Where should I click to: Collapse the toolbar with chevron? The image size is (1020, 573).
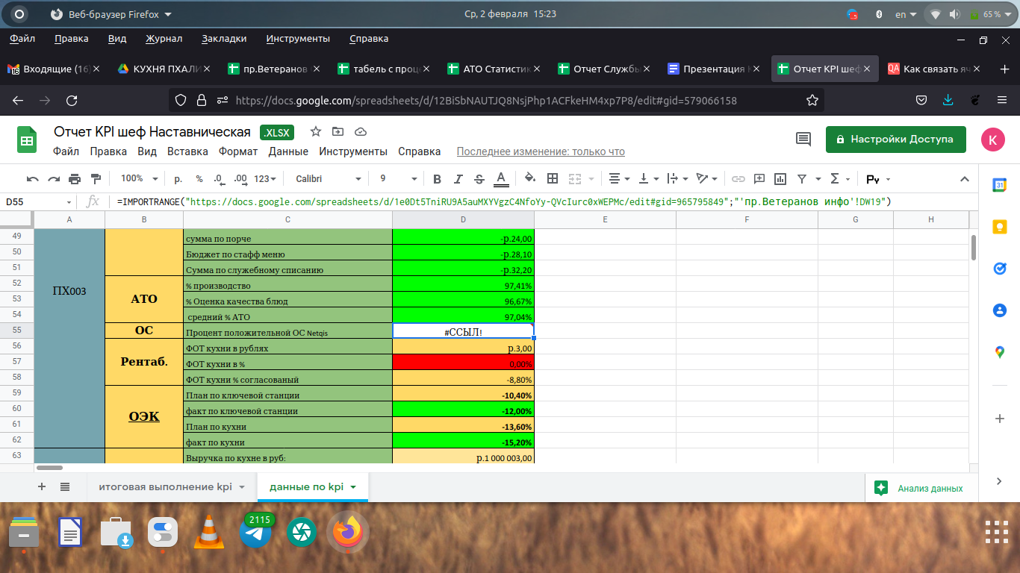tap(964, 179)
